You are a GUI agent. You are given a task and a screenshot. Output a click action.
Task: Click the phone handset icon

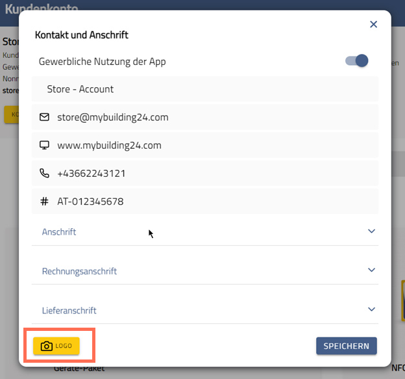44,174
